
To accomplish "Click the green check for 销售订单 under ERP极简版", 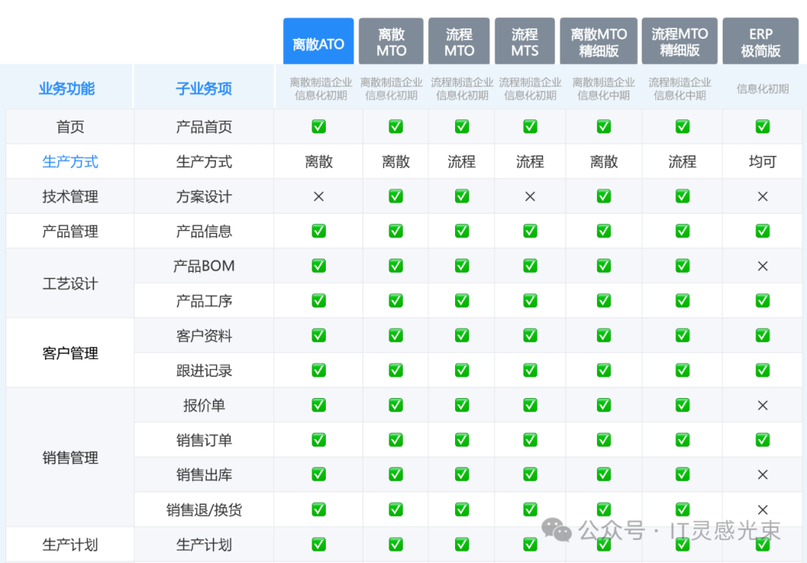I will tap(762, 441).
